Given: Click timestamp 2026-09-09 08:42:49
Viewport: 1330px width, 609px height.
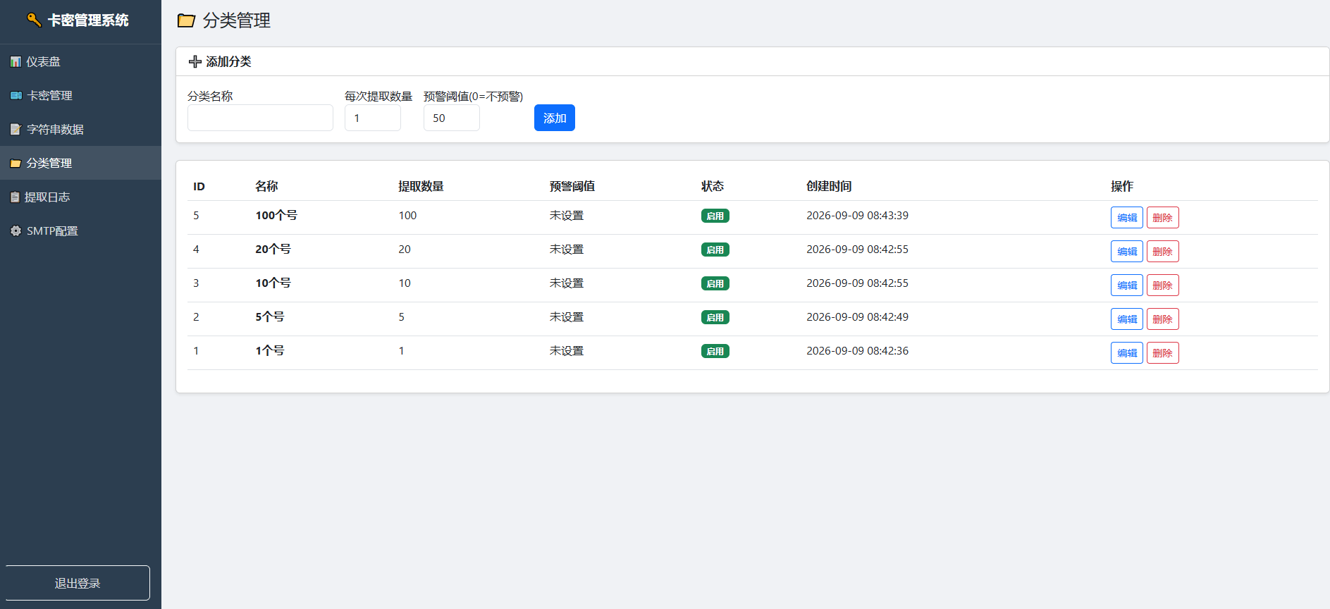Looking at the screenshot, I should point(858,317).
